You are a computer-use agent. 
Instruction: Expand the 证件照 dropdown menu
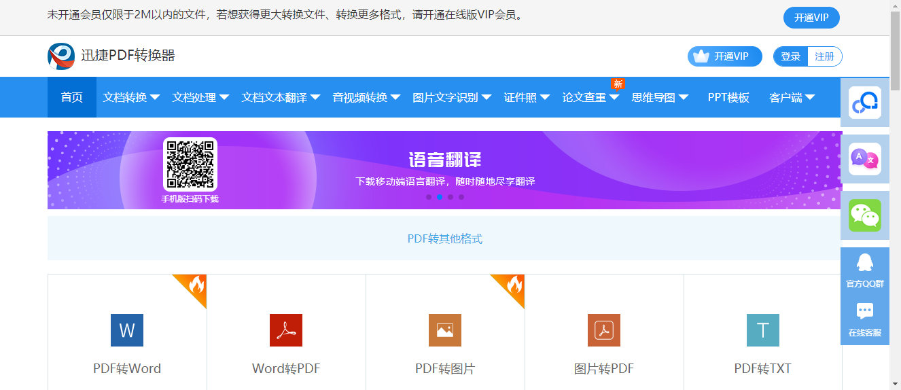pos(527,97)
